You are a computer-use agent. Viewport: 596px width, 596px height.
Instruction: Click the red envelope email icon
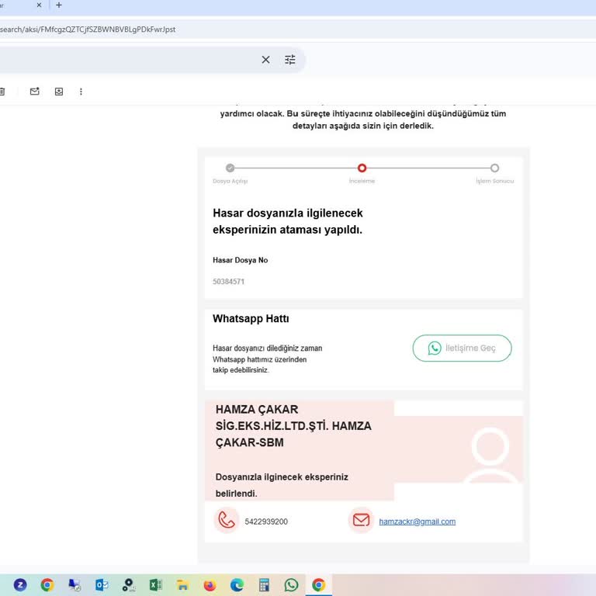[361, 521]
